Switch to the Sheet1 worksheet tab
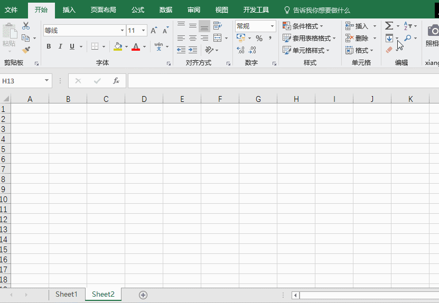Viewport: 439px width, 303px height. click(x=67, y=295)
